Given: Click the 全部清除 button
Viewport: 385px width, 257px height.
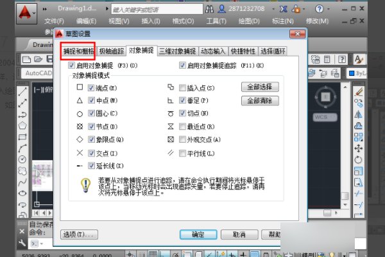Looking at the screenshot, I should click(260, 101).
